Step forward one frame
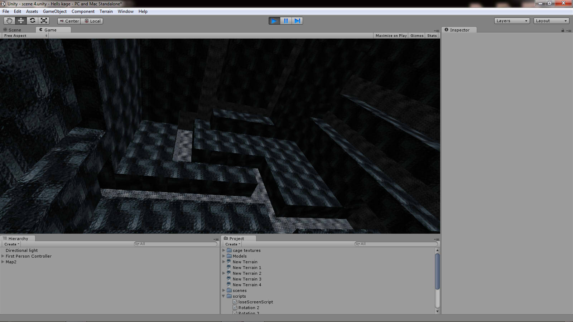 point(297,21)
